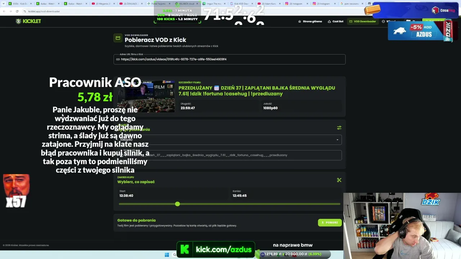This screenshot has height=259, width=461.
Task: Click the Start time 12:38:40 field
Action: 173,194
